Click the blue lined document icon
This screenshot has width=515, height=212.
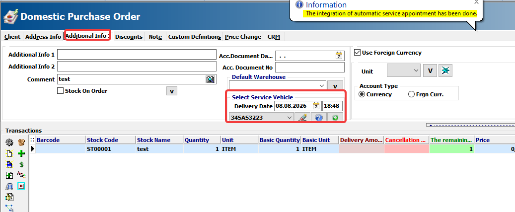pos(9,164)
